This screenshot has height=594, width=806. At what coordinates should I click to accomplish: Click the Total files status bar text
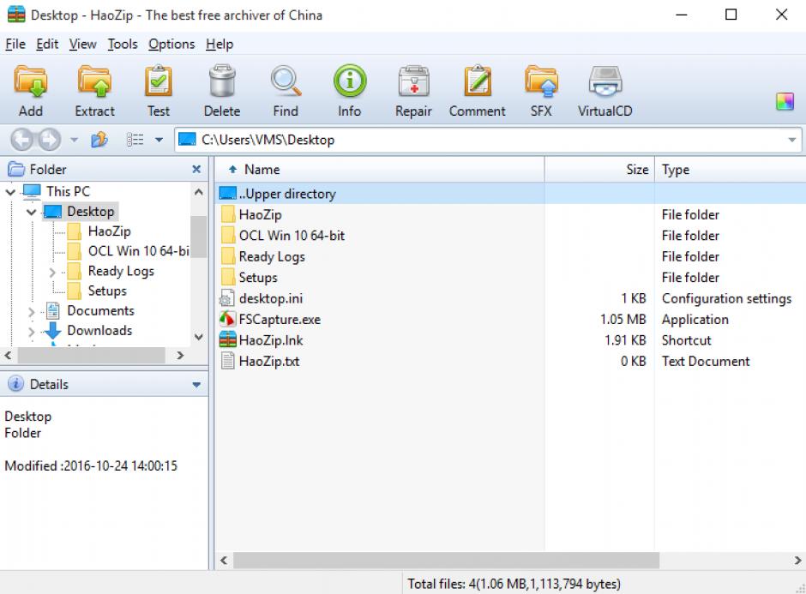[x=514, y=585]
